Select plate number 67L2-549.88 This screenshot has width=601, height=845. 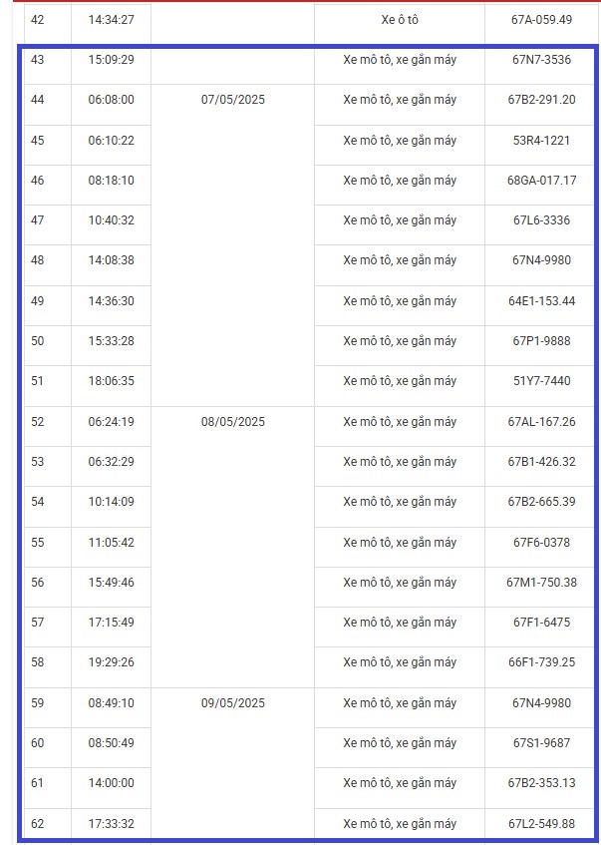coord(541,824)
